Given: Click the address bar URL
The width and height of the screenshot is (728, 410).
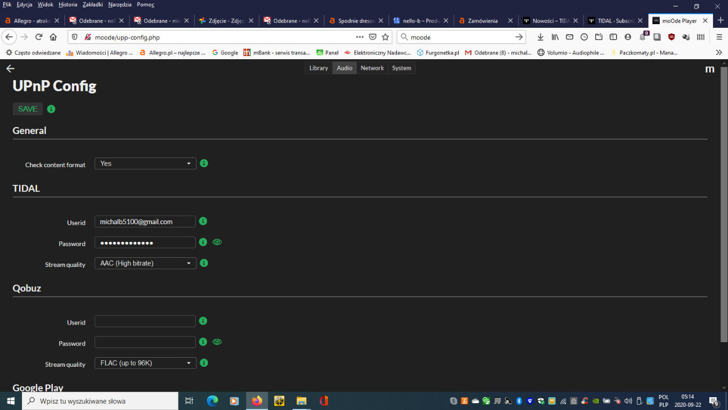Looking at the screenshot, I should point(127,37).
